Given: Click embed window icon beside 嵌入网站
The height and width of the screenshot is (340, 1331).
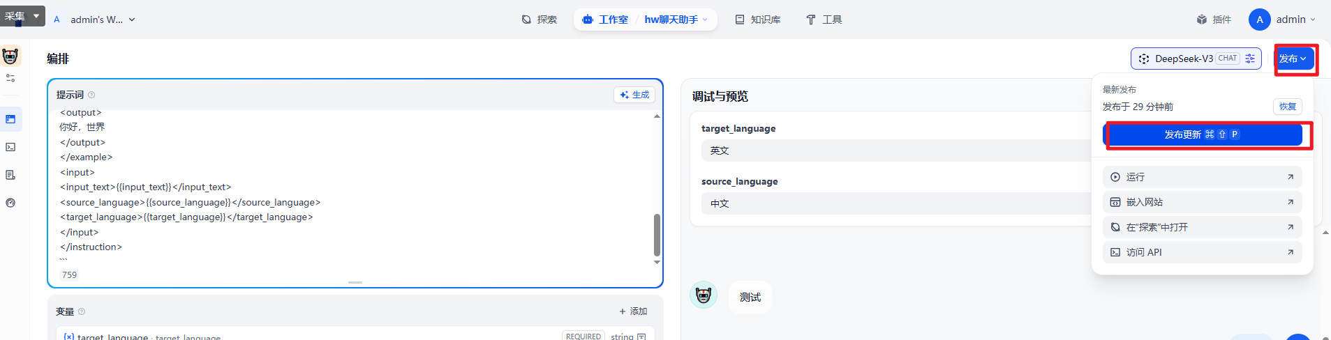Looking at the screenshot, I should tap(1115, 202).
